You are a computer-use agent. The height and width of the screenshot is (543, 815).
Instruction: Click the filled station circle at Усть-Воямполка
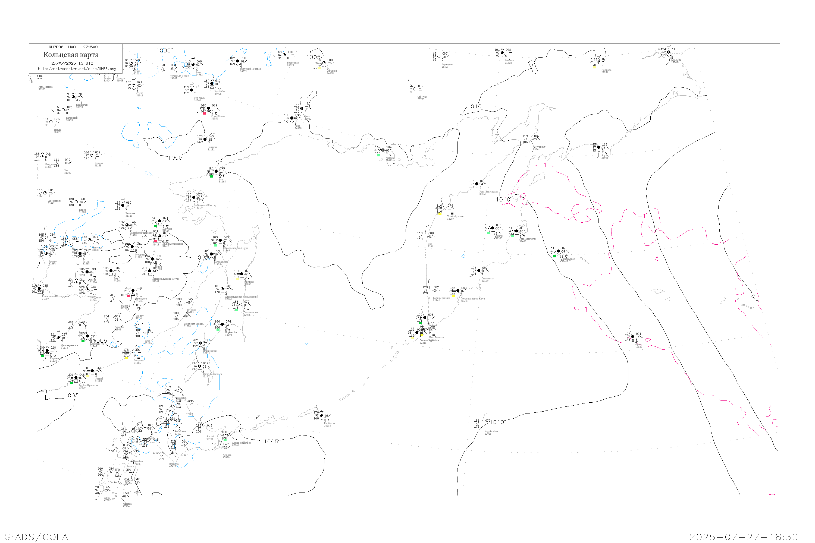477,184
